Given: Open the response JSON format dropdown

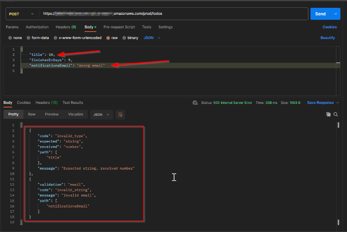Looking at the screenshot, I should click(101, 115).
